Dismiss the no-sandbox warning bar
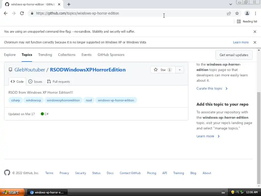The height and width of the screenshot is (196, 261). (x=255, y=31)
